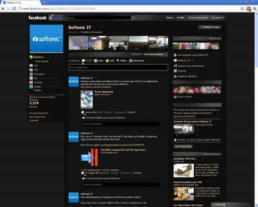Click the red S extension icon
The height and width of the screenshot is (207, 258).
(248, 9)
